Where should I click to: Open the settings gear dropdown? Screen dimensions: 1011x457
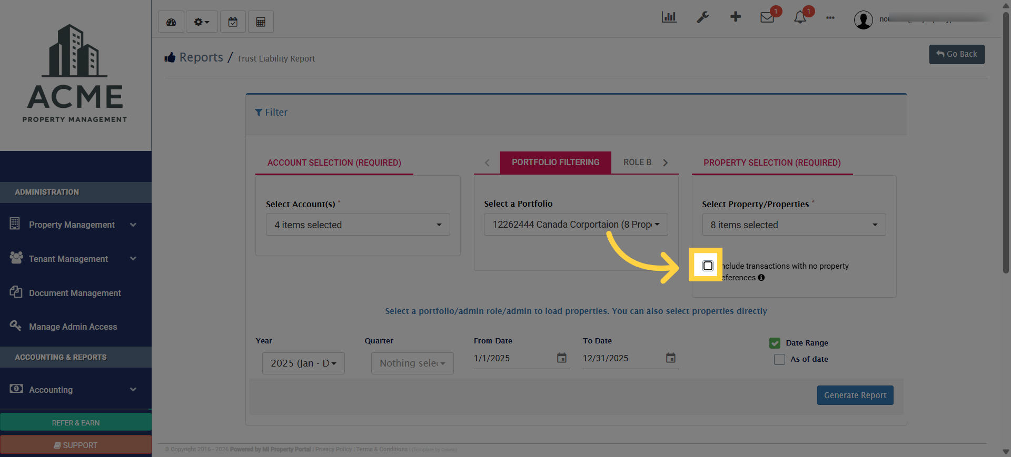point(202,22)
